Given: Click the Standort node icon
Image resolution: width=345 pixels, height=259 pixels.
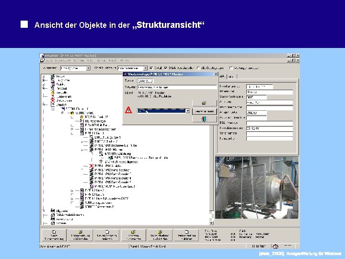Looking at the screenshot, I should pyautogui.click(x=53, y=105).
